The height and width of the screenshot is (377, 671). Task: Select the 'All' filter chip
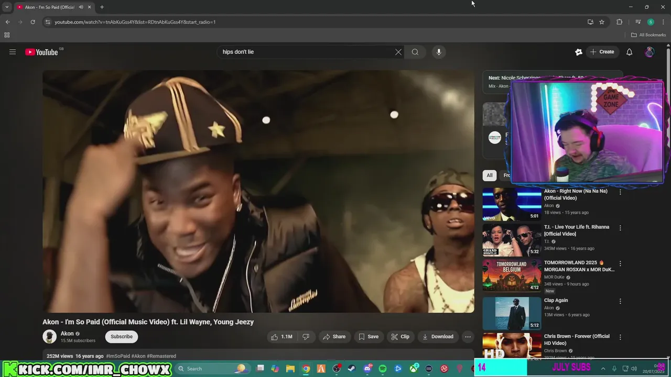pos(490,175)
